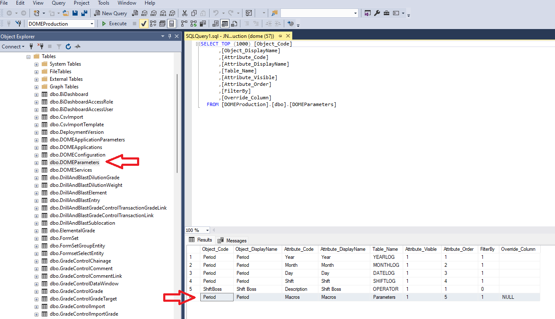Refresh the Object Explorer tree
The width and height of the screenshot is (555, 319).
pyautogui.click(x=68, y=47)
